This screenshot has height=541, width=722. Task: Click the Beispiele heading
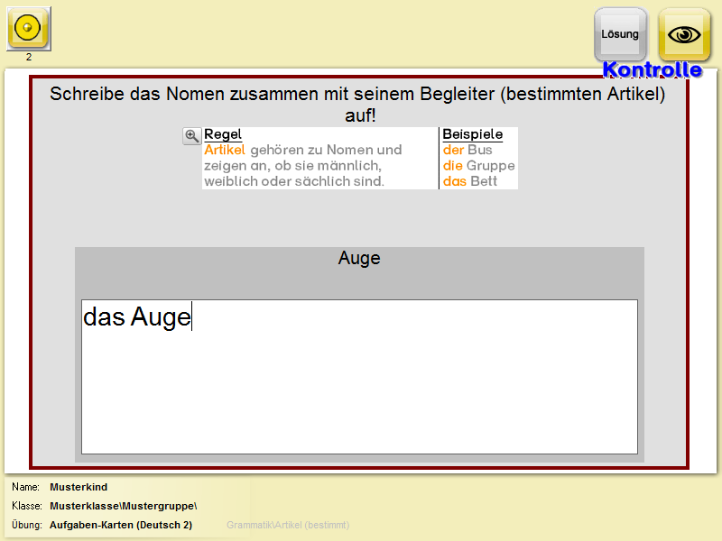tap(472, 134)
